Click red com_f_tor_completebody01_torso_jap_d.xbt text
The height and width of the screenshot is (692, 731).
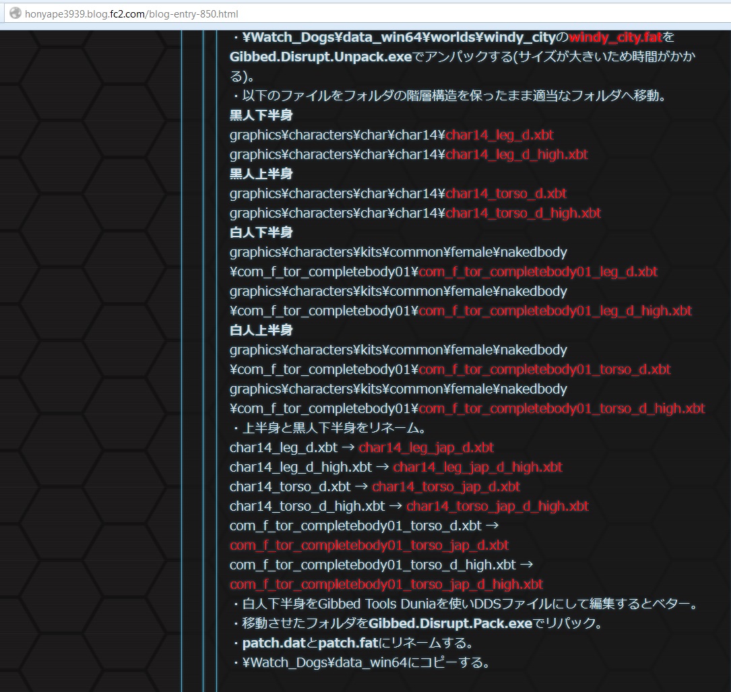[369, 545]
